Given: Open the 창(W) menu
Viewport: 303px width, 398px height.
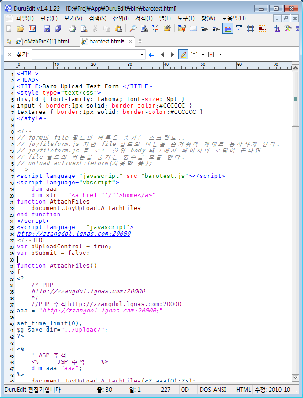Looking at the screenshot, I should click(208, 19).
